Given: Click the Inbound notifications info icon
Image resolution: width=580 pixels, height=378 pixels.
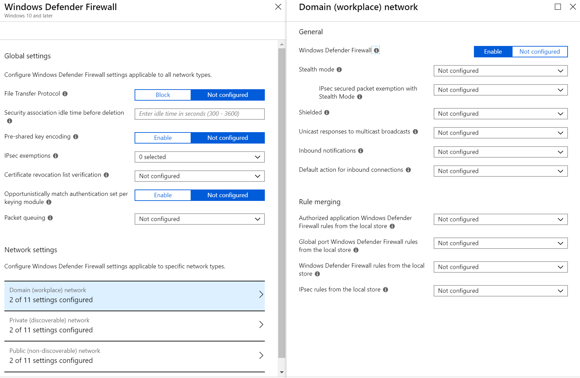Looking at the screenshot, I should (361, 151).
